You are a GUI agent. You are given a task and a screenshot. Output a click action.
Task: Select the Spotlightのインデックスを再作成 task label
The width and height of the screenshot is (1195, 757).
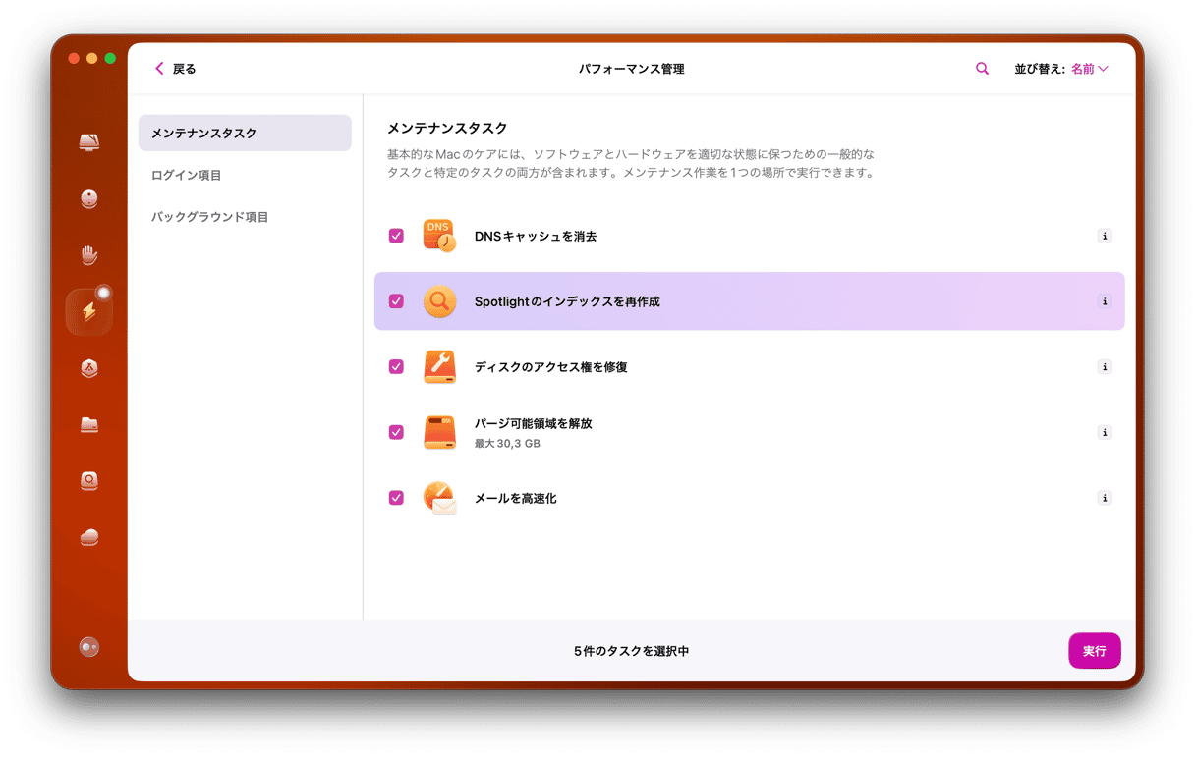(567, 301)
